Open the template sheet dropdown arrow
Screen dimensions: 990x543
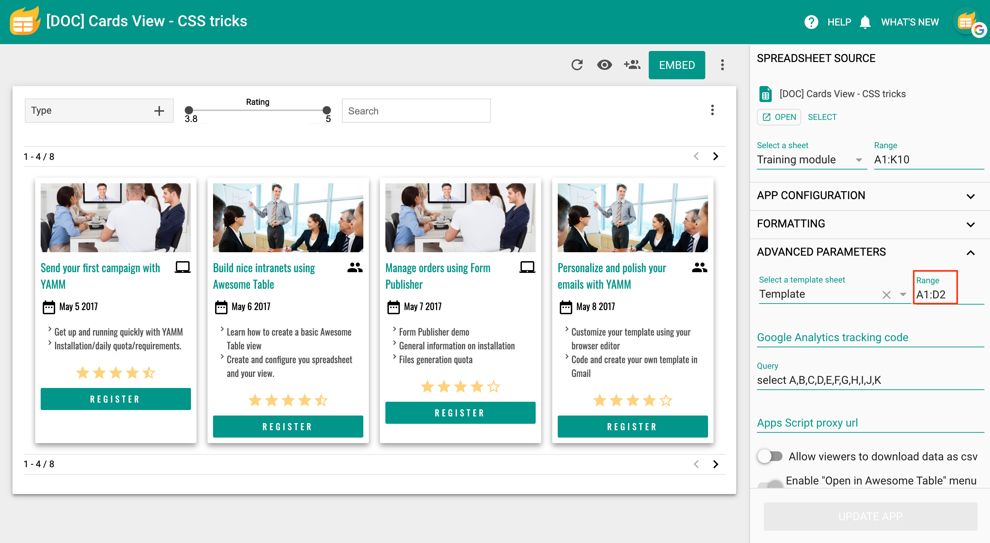903,295
